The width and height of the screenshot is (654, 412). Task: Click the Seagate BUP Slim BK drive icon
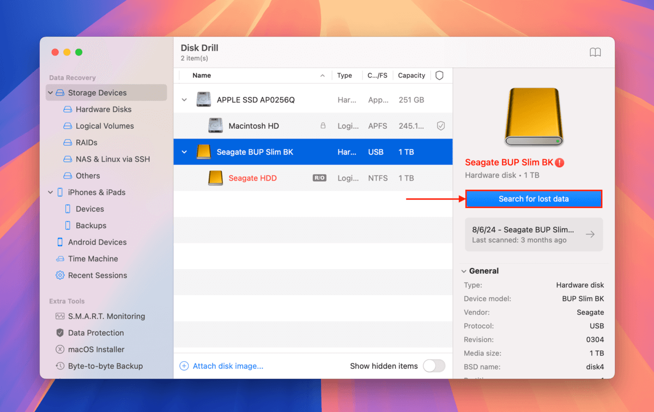[204, 152]
